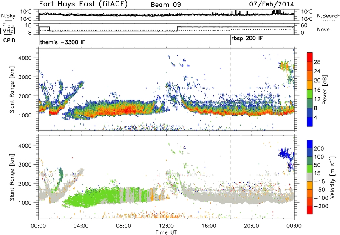
Task: Click the '12:00' time axis label
Action: pos(166,226)
